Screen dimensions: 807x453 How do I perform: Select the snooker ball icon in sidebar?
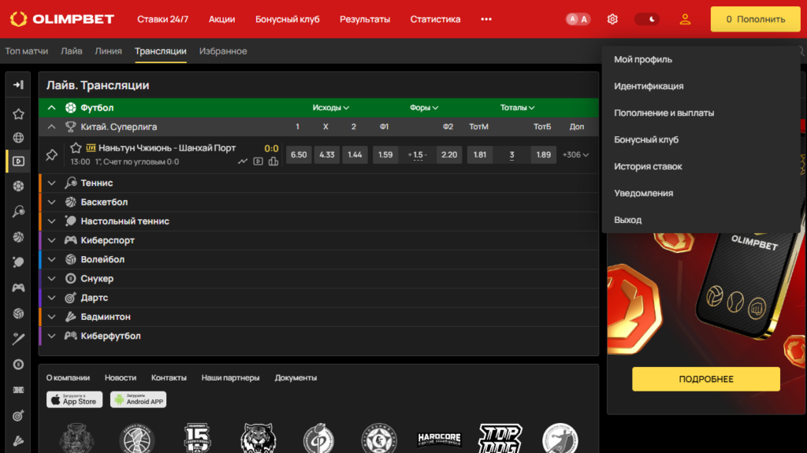click(x=19, y=365)
